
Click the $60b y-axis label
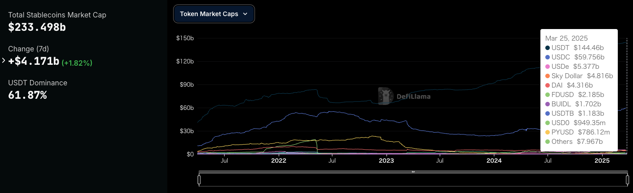click(186, 108)
